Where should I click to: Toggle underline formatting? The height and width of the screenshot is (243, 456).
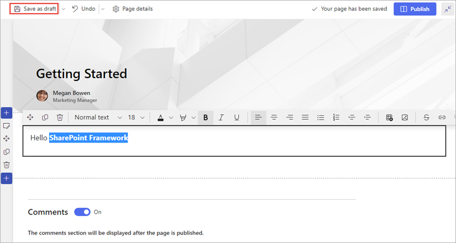(237, 118)
